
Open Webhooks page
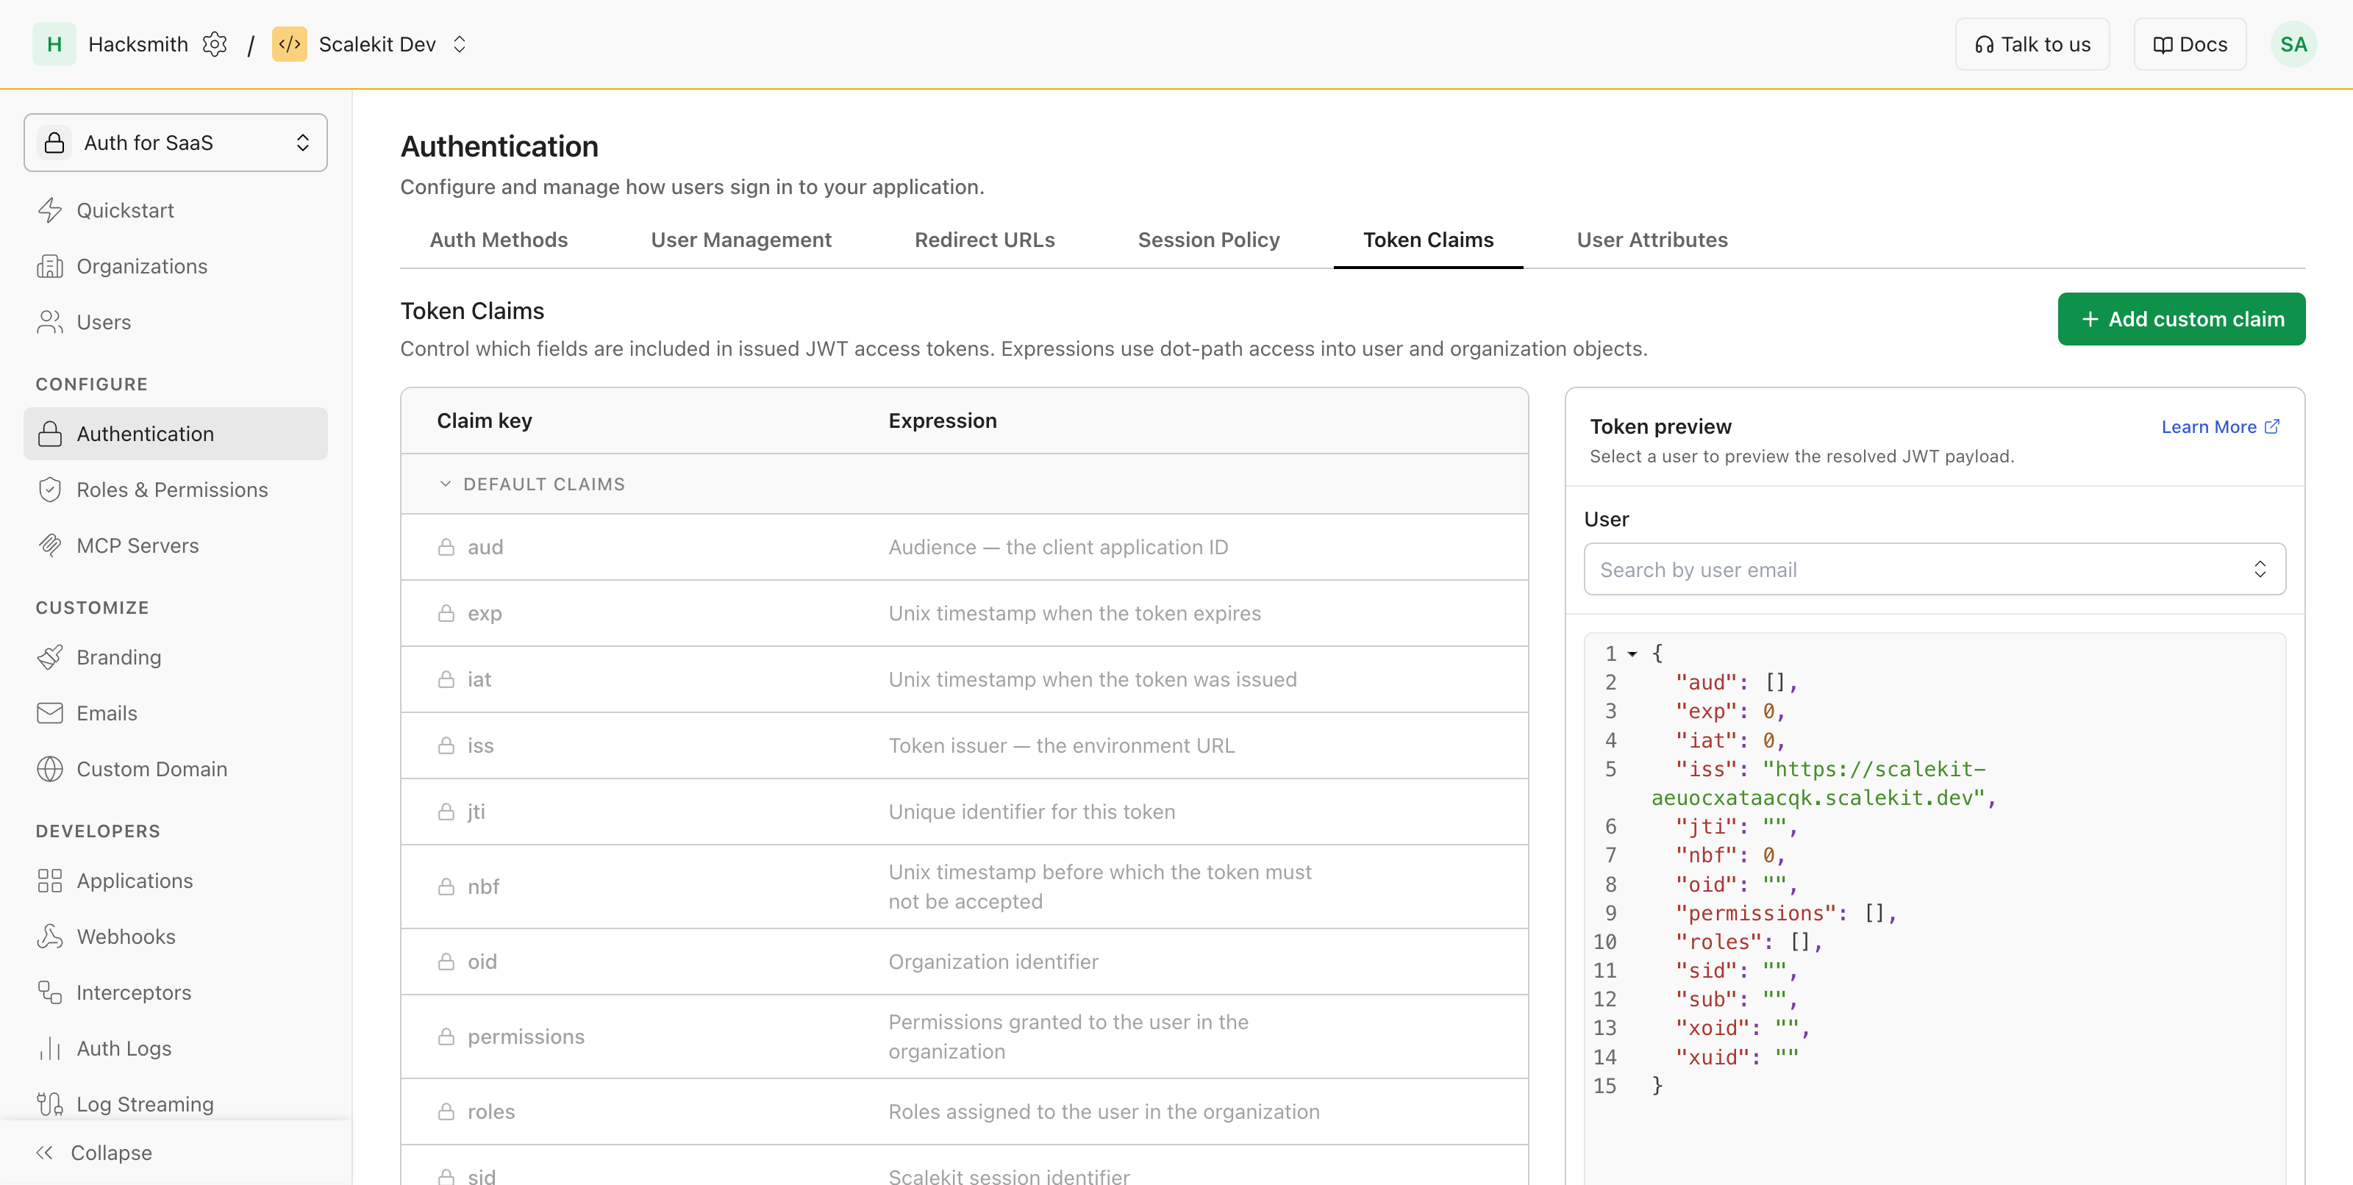pyautogui.click(x=176, y=937)
